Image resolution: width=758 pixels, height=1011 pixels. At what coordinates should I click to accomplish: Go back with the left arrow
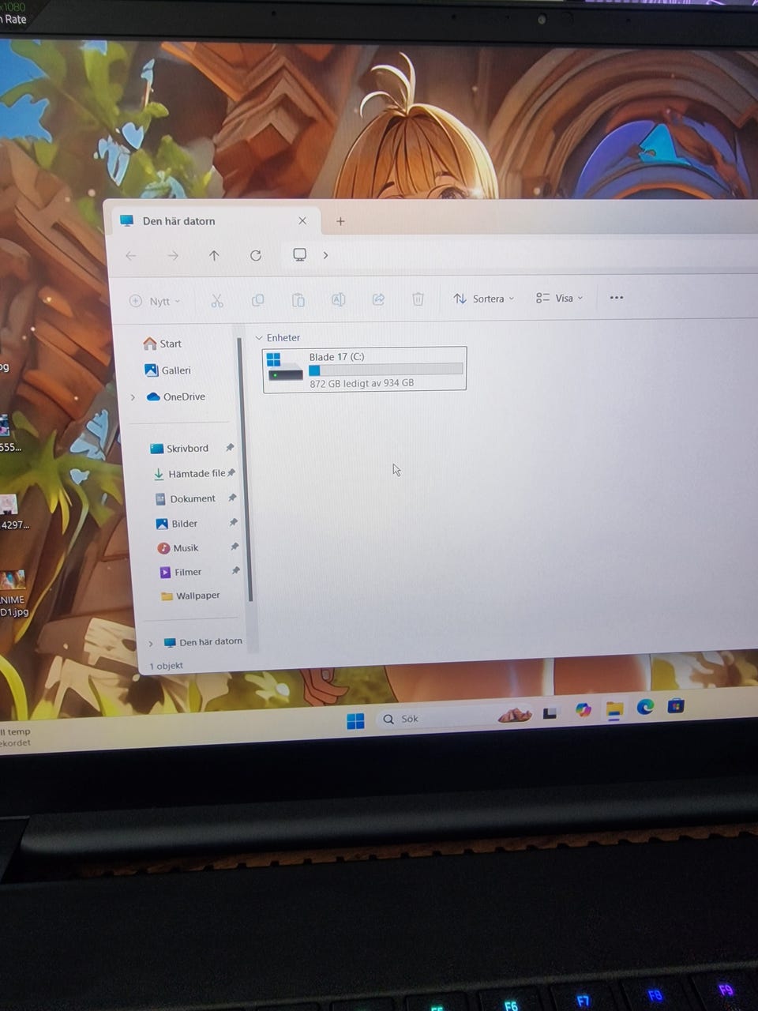click(131, 256)
